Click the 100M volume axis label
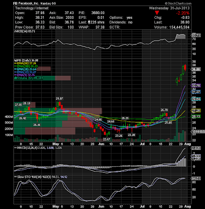 point(9,135)
